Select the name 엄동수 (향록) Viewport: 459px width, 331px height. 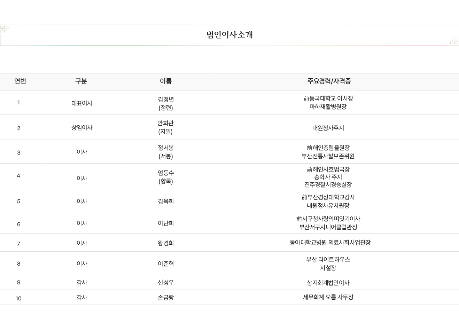[166, 177]
